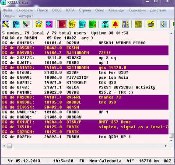Screen dimensions: 175x165
Task: Click New-Caledonia in status bar
Action: [x=105, y=161]
